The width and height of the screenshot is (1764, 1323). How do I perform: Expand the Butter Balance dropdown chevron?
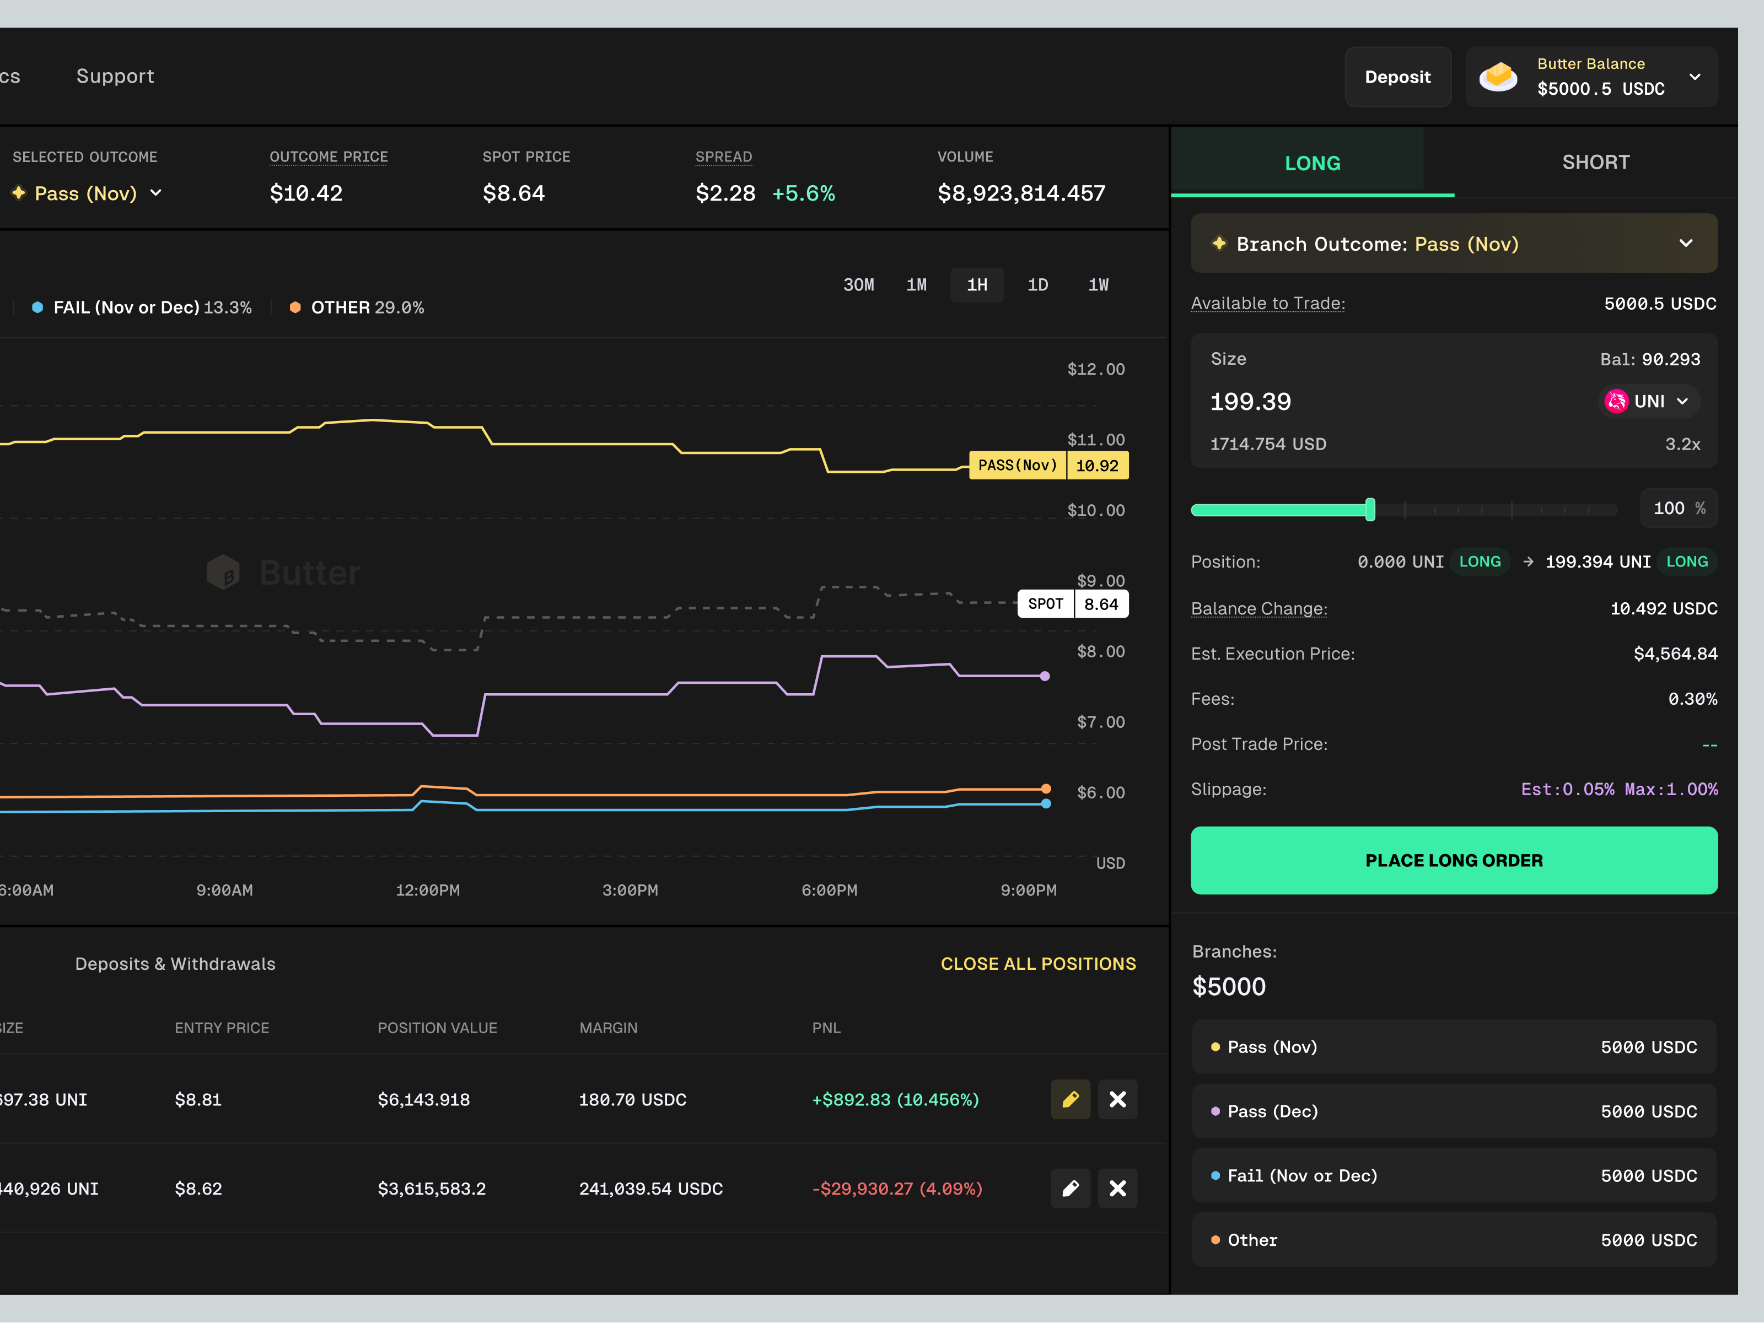(x=1696, y=77)
